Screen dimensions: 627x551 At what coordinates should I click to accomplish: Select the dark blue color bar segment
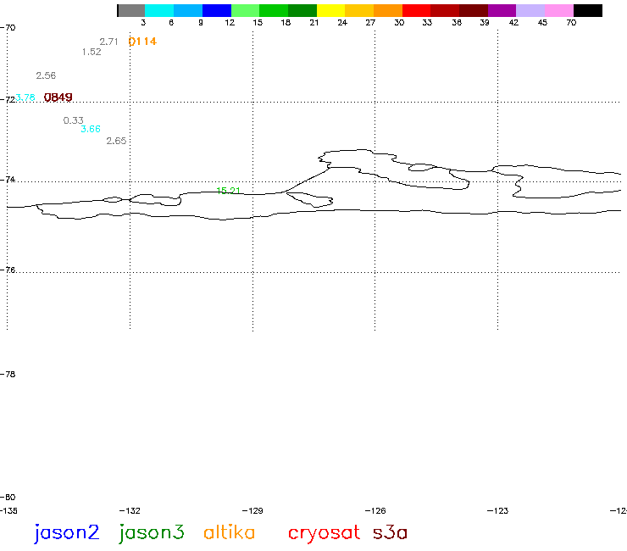click(217, 10)
